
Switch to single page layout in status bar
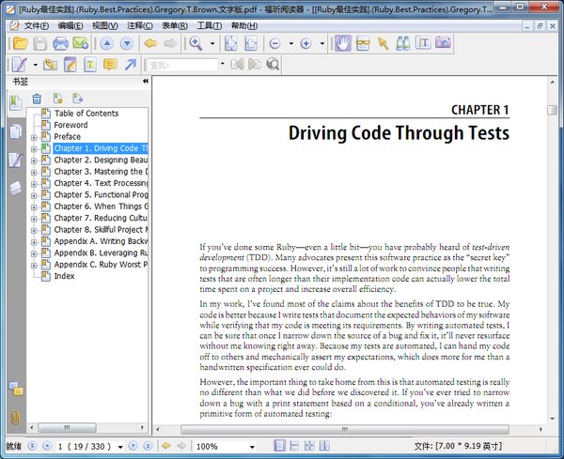coord(277,446)
